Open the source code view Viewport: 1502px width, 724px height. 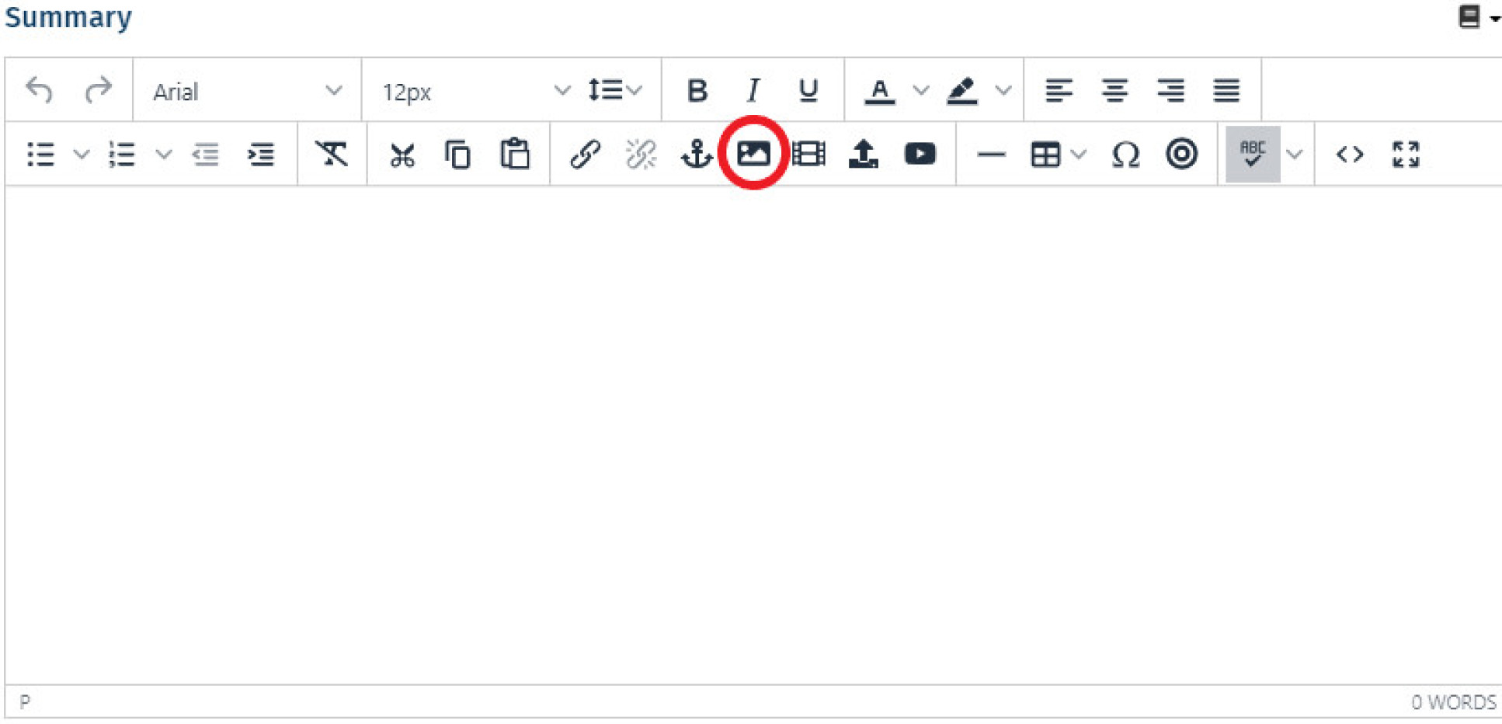click(x=1349, y=154)
